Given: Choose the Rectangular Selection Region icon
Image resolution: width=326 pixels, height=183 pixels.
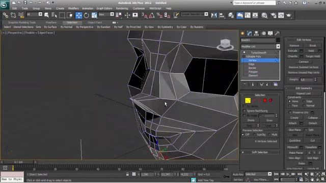Looking at the screenshot, I should point(62,15).
